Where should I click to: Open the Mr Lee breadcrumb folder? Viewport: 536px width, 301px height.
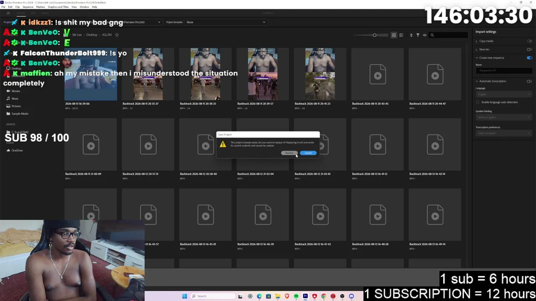[x=77, y=35]
